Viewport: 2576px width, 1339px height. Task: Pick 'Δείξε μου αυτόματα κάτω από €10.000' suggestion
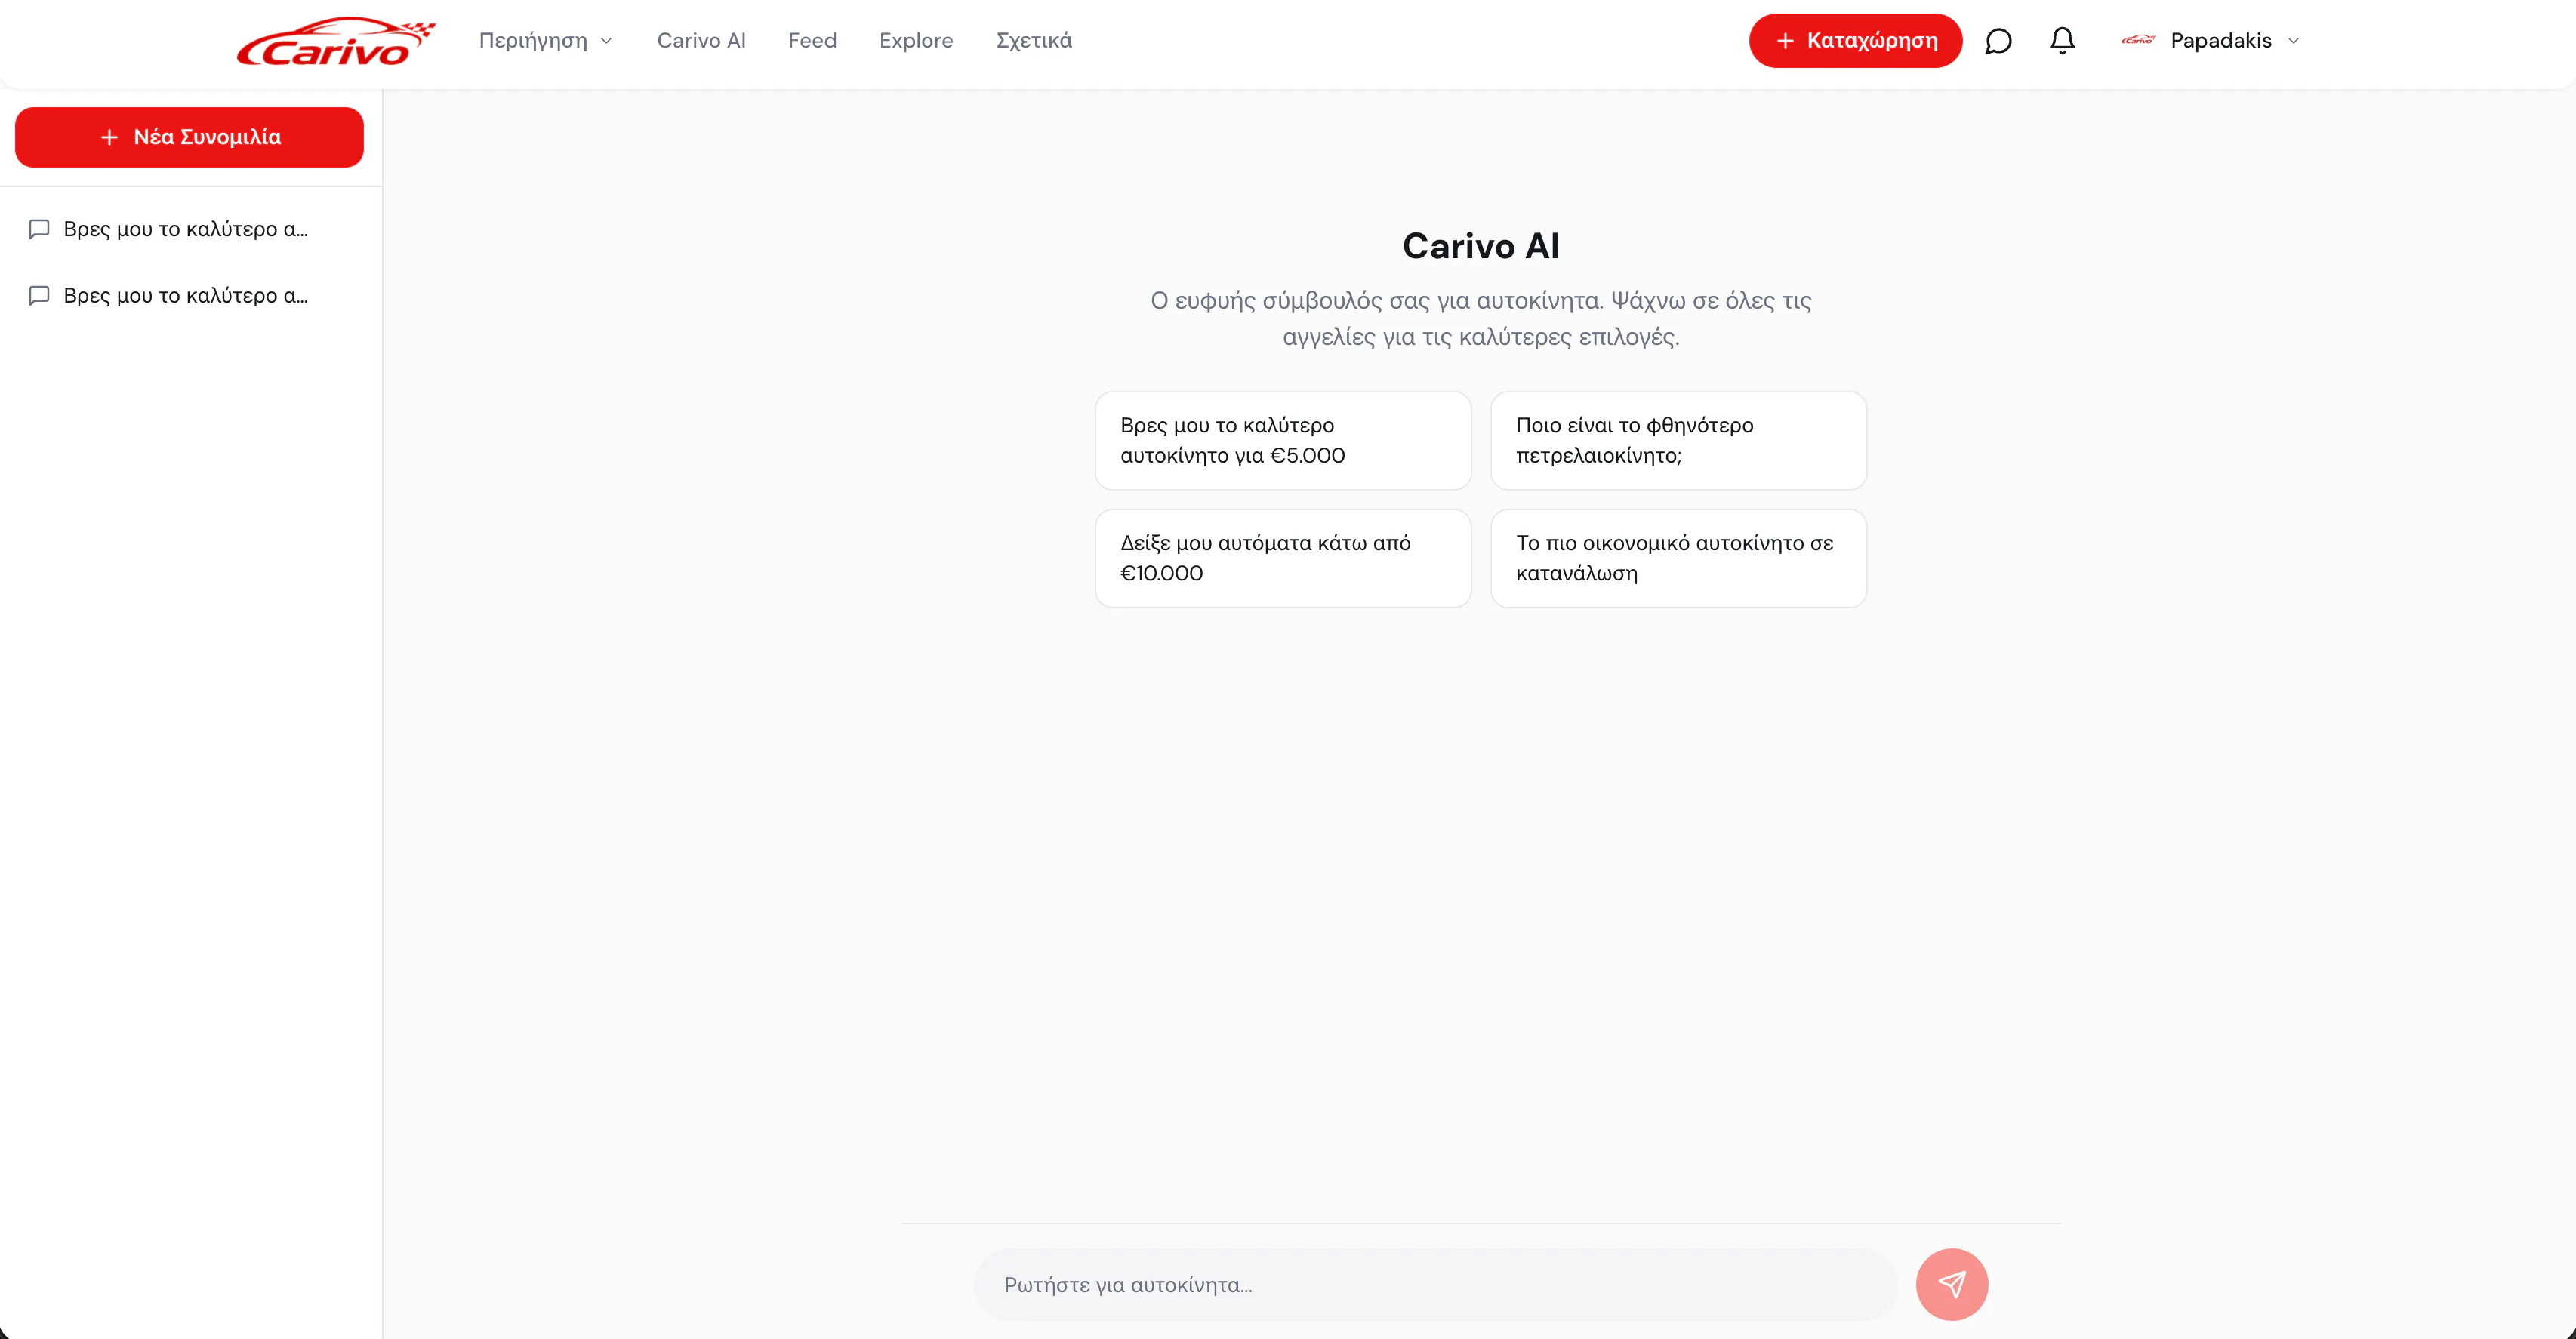[x=1283, y=559]
